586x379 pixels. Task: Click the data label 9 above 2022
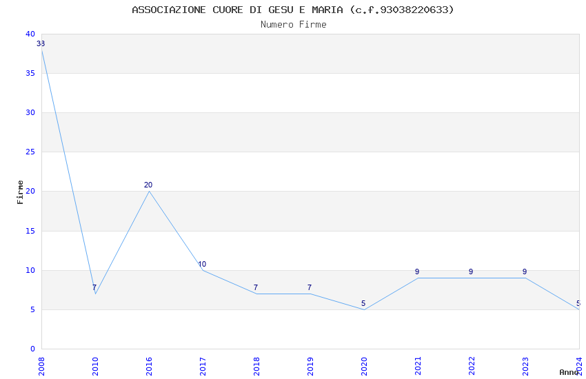click(x=471, y=272)
